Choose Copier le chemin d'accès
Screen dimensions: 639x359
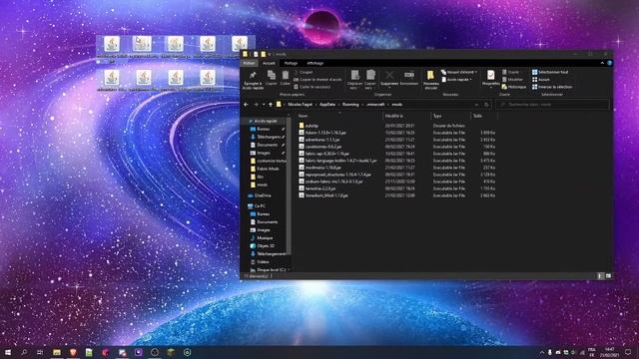coord(318,80)
